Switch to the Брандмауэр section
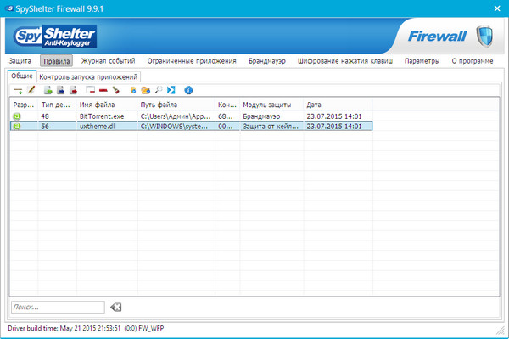 (267, 61)
